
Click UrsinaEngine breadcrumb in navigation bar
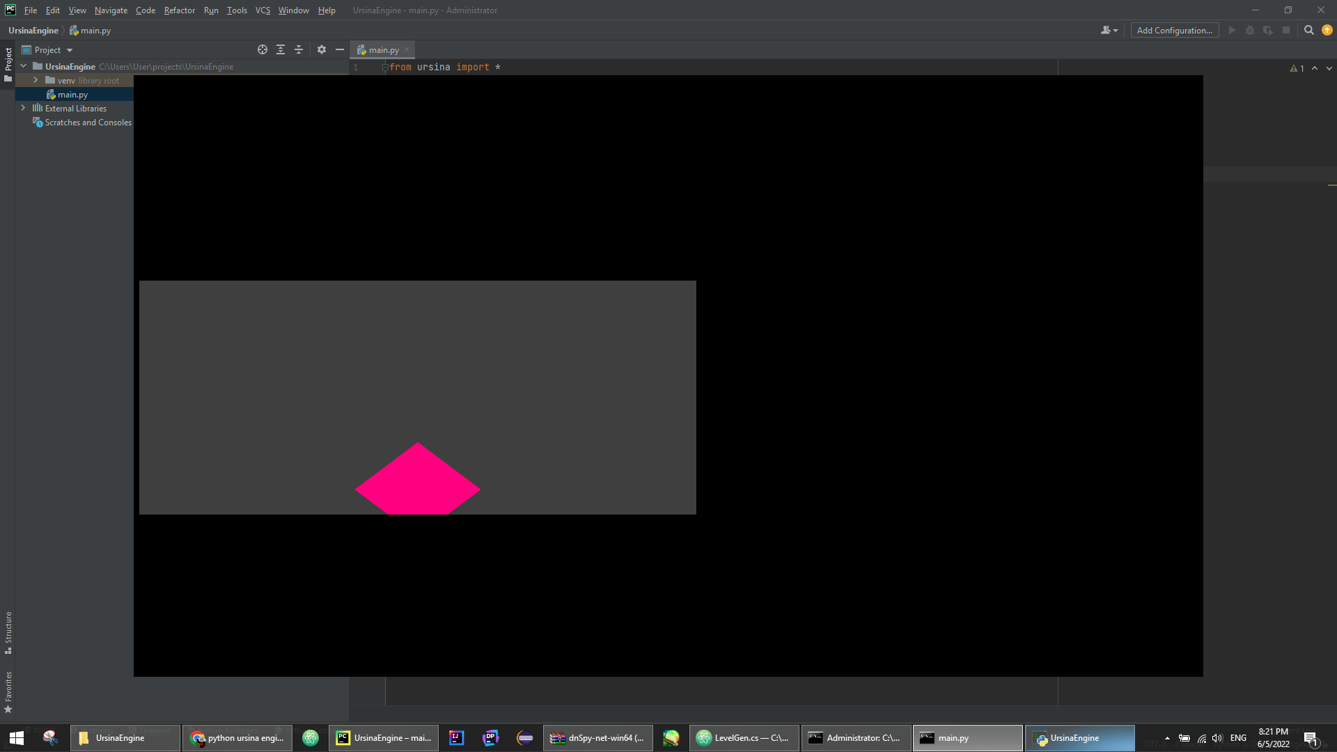33,31
